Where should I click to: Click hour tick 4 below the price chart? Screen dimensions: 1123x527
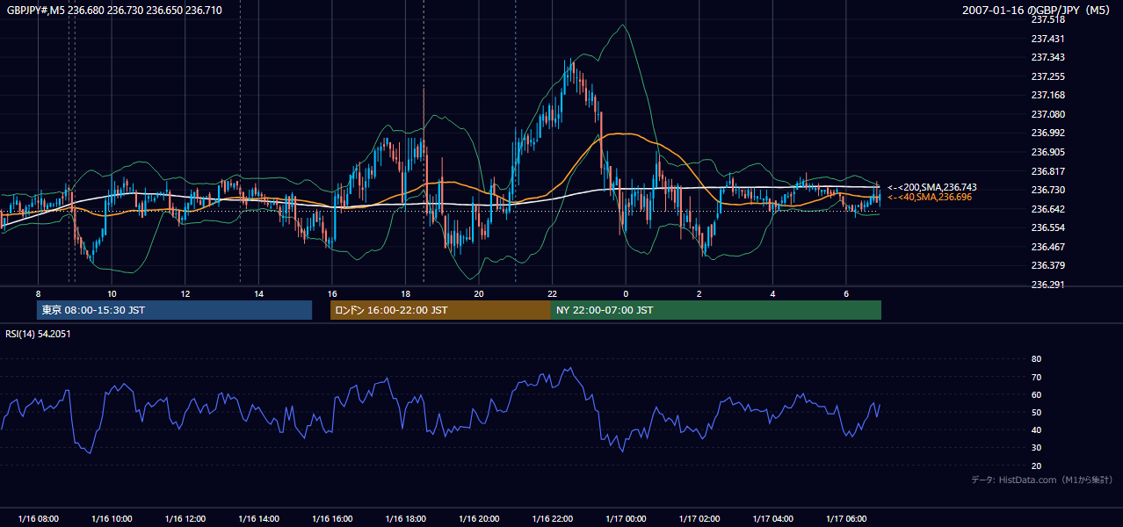coord(772,292)
